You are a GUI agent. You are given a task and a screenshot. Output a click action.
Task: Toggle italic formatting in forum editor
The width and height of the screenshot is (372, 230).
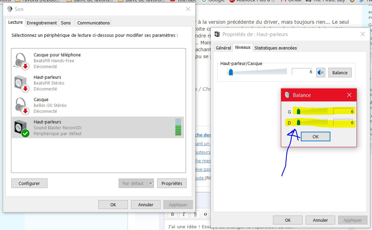tap(184, 214)
